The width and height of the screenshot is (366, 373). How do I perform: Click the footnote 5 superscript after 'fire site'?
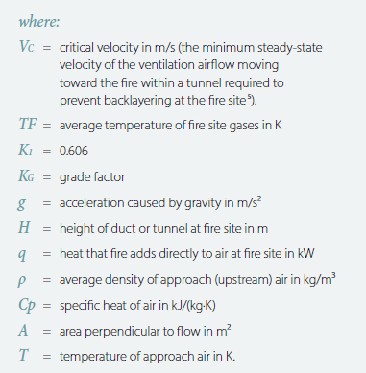(x=248, y=96)
